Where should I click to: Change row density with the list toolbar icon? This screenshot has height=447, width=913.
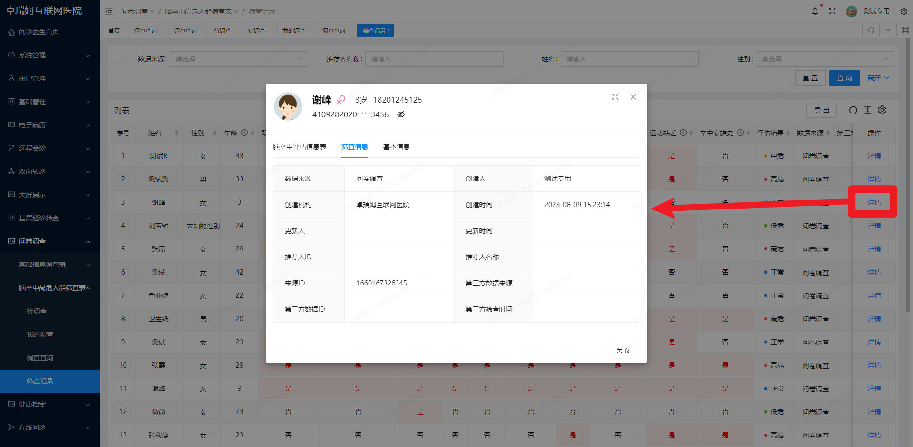(x=867, y=110)
